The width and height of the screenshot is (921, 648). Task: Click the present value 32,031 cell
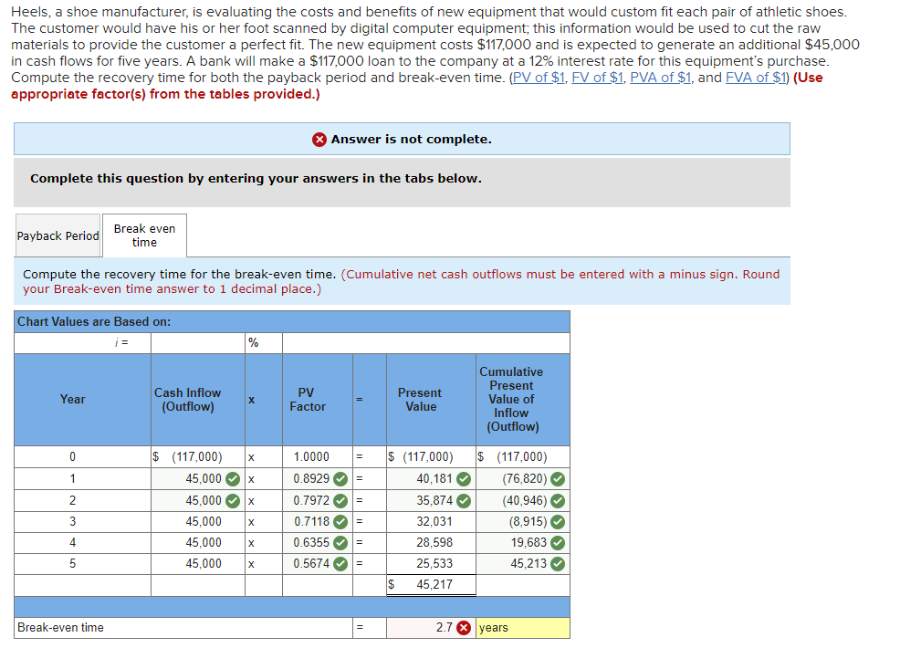(431, 522)
